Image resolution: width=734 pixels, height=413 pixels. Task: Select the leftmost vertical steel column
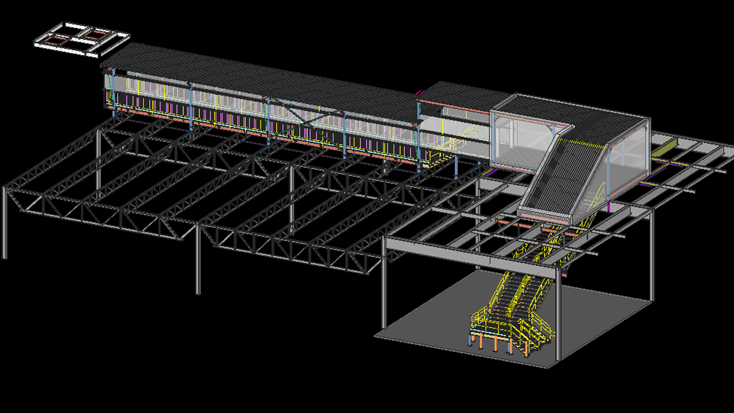5,224
